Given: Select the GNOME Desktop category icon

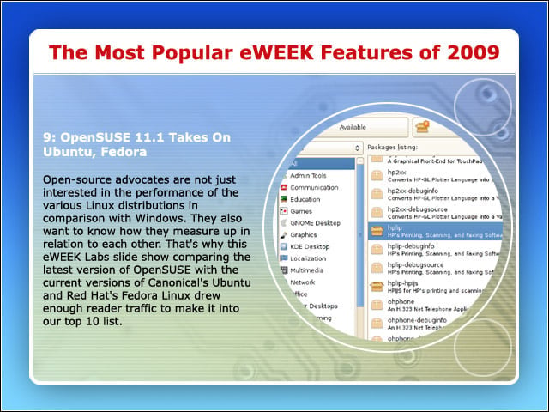Looking at the screenshot, I should click(284, 223).
